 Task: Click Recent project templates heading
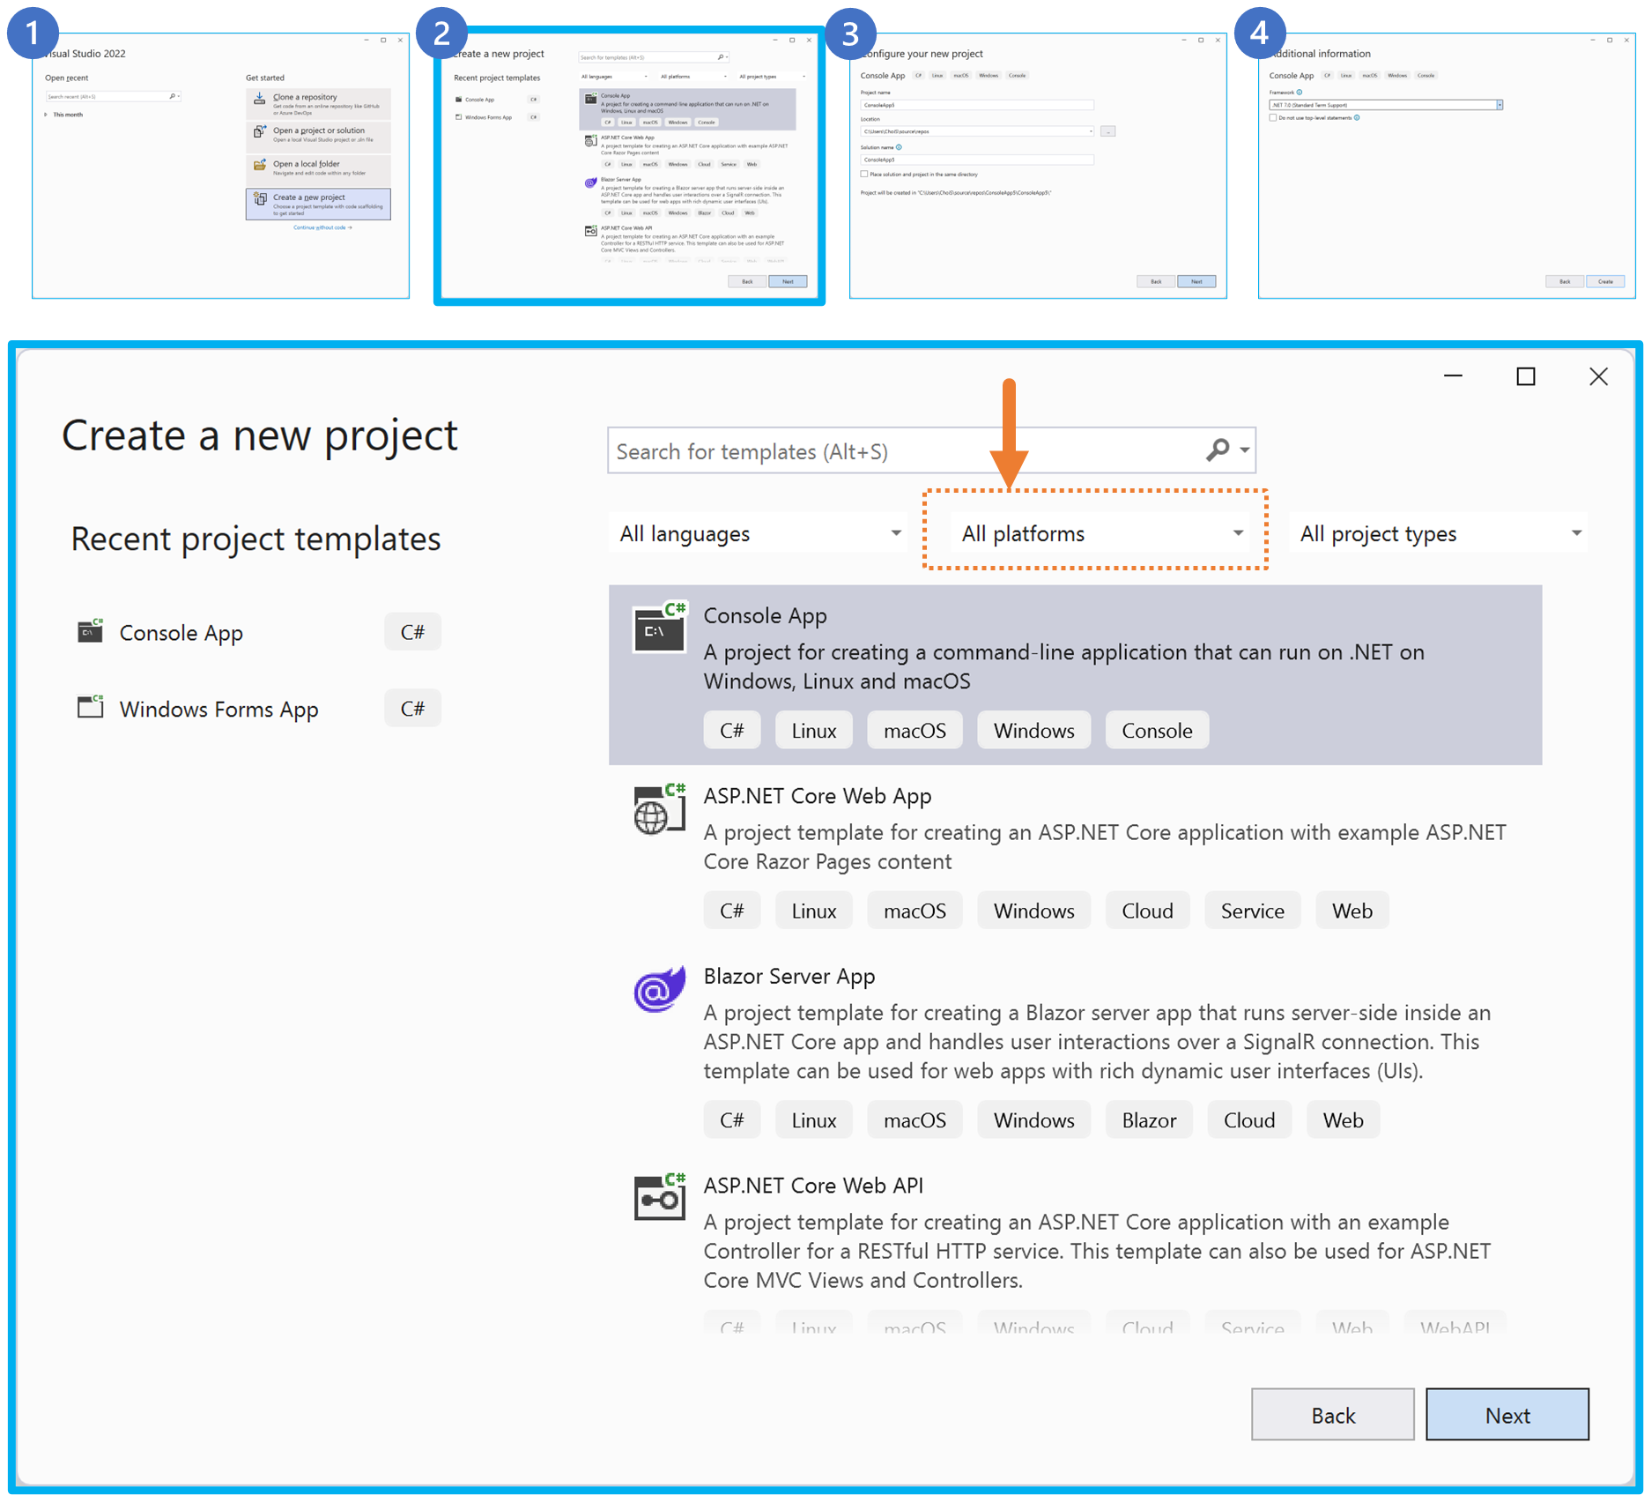pos(255,539)
